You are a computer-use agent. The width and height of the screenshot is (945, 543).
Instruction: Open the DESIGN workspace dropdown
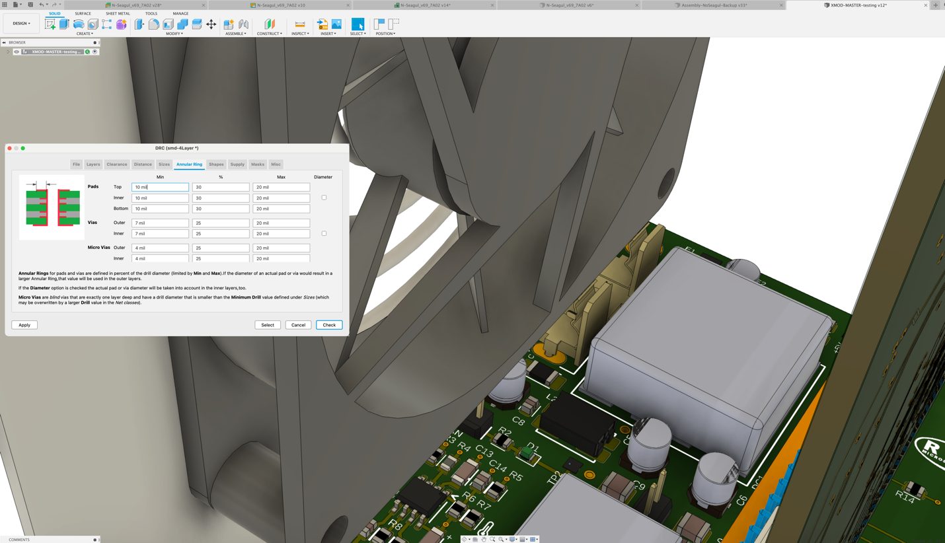click(21, 23)
